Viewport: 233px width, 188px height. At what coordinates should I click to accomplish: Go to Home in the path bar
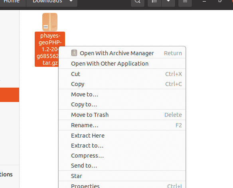click(x=12, y=2)
